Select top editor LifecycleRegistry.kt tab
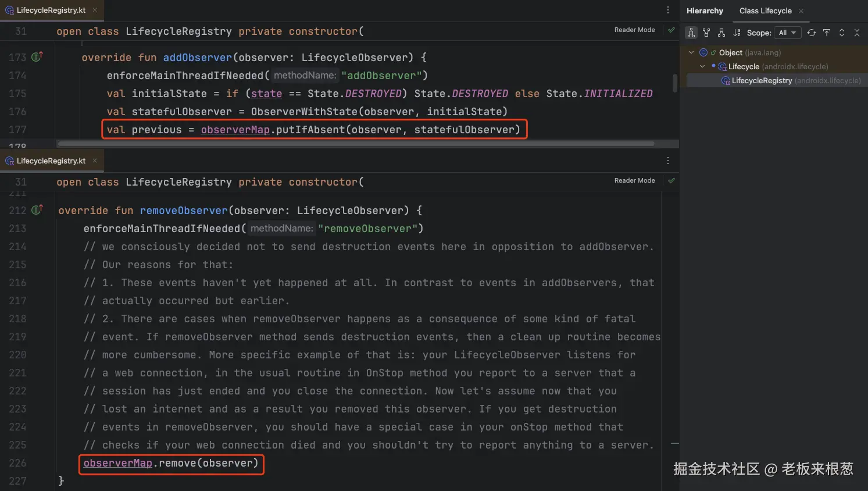This screenshot has width=868, height=491. tap(51, 10)
